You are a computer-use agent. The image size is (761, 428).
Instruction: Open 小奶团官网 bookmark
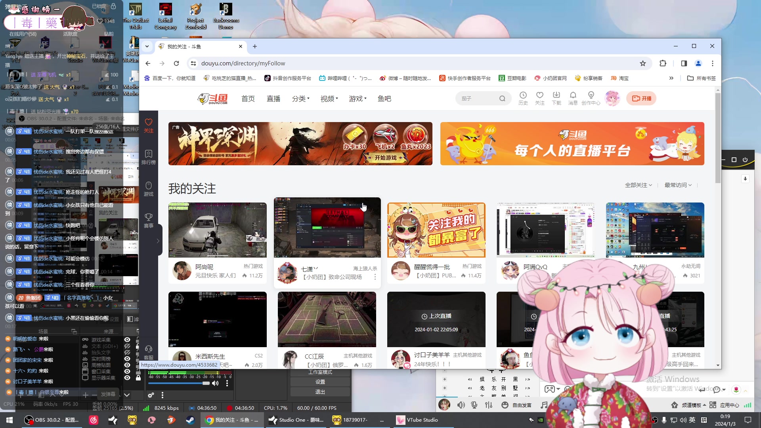click(x=550, y=78)
